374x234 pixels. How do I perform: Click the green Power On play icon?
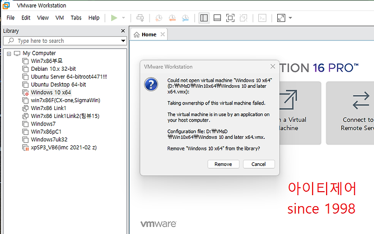pyautogui.click(x=114, y=18)
